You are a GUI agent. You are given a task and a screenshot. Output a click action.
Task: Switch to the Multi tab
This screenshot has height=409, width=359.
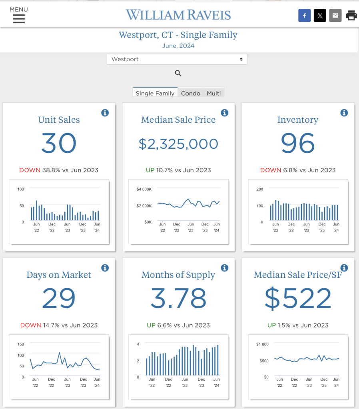[213, 93]
